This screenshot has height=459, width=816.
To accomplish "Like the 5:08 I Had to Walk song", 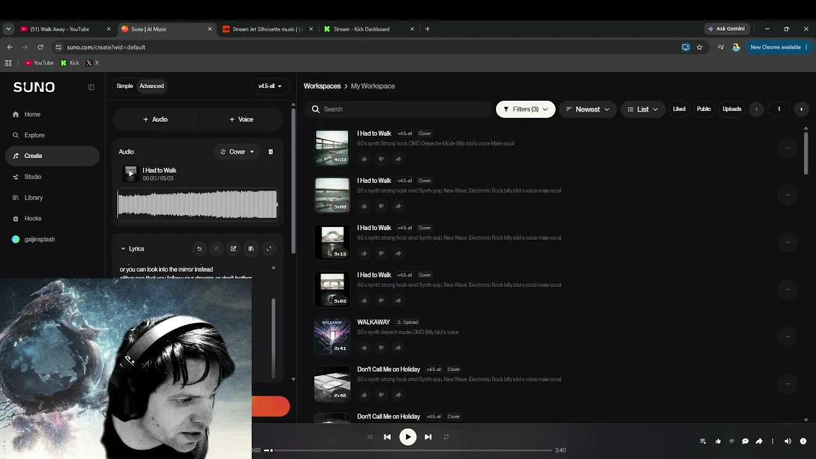I will [x=364, y=206].
